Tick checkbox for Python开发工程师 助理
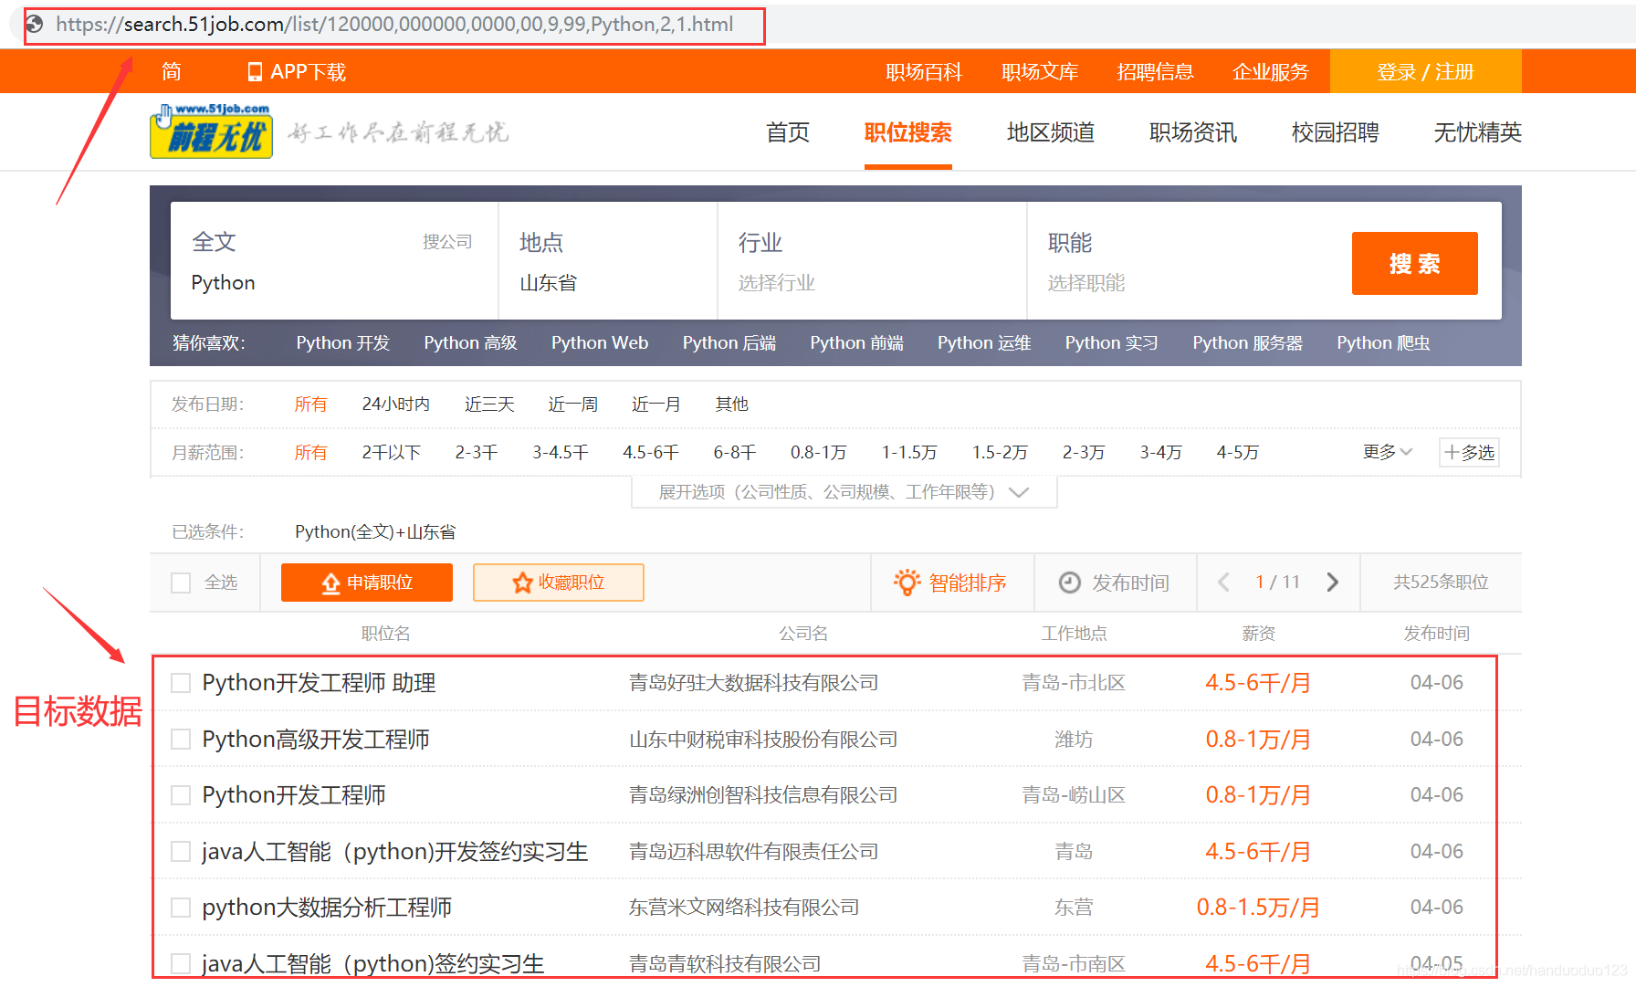Screen dimensions: 1636x987 click(181, 683)
